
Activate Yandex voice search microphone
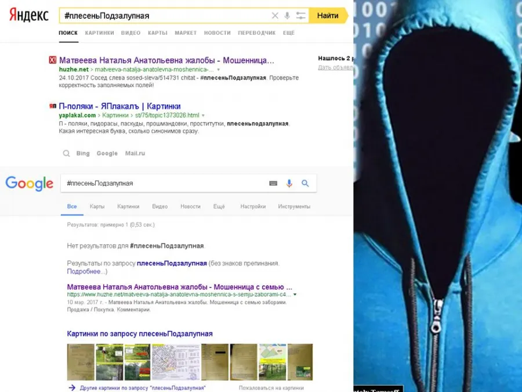[287, 16]
